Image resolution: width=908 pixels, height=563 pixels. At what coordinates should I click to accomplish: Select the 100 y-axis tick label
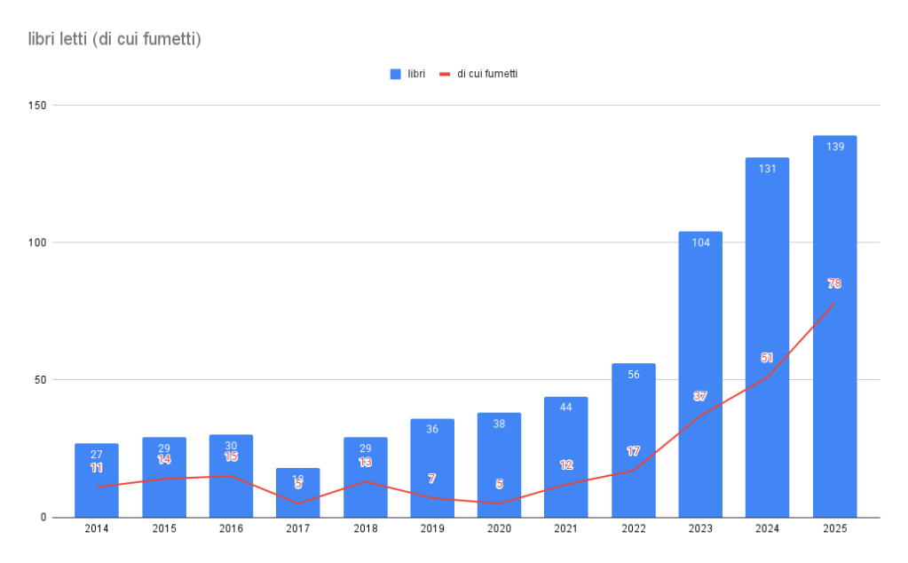[x=36, y=242]
